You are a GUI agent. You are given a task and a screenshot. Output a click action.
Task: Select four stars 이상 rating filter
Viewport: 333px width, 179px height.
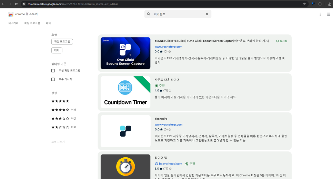tap(64, 110)
